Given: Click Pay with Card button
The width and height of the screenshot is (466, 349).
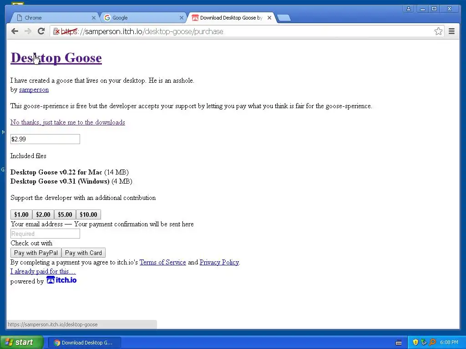Looking at the screenshot, I should click(84, 253).
